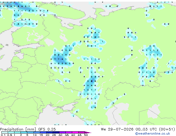176x136 pixels.
Task: Click the 2–5 mm legend color box
Action: tap(24, 132)
